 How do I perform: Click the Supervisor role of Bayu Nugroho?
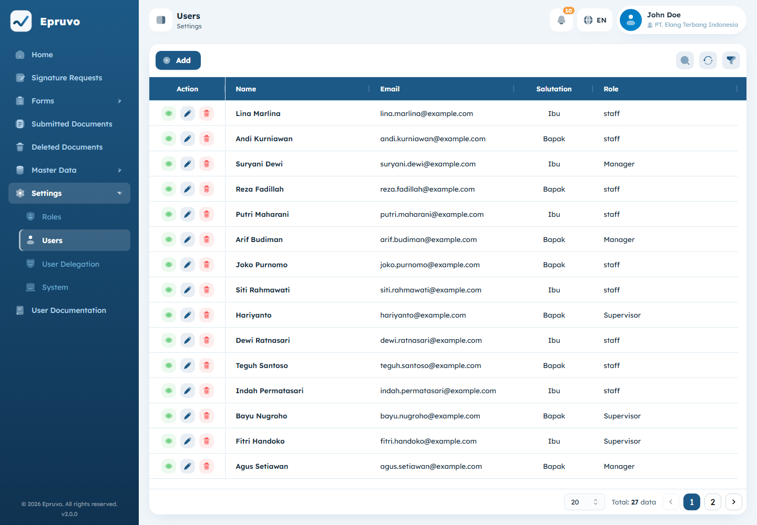[622, 416]
